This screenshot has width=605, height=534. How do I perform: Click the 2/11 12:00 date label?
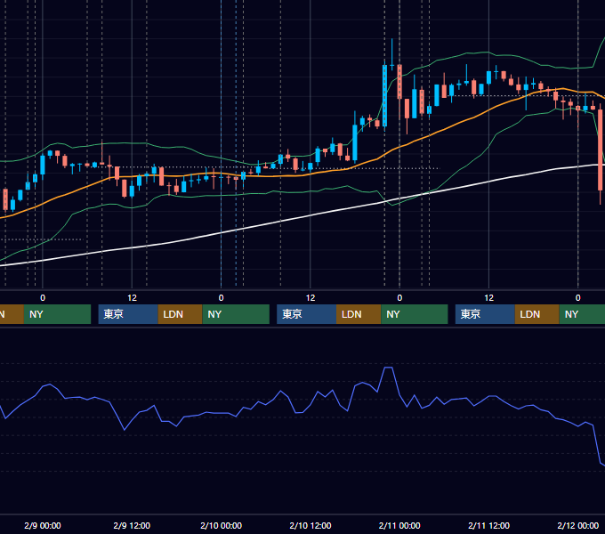(488, 525)
